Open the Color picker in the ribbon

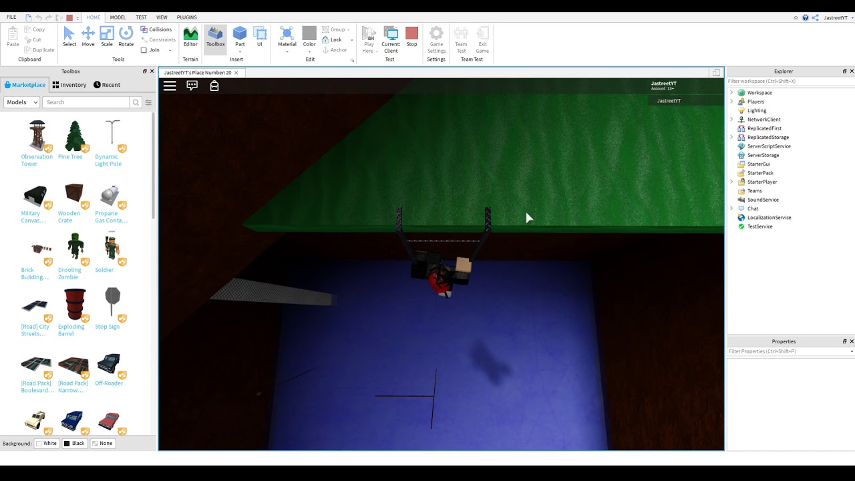coord(309,39)
